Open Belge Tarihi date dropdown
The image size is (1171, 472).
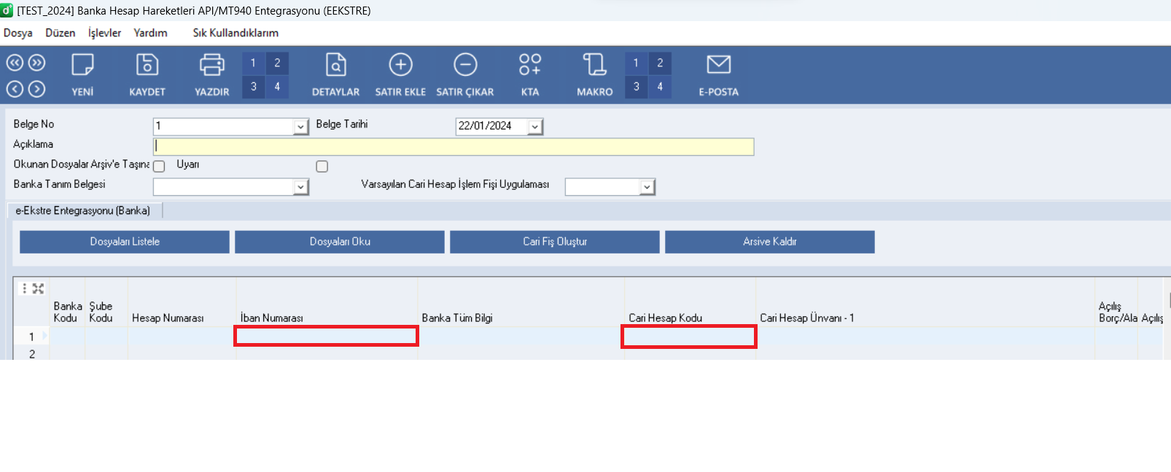click(x=535, y=127)
